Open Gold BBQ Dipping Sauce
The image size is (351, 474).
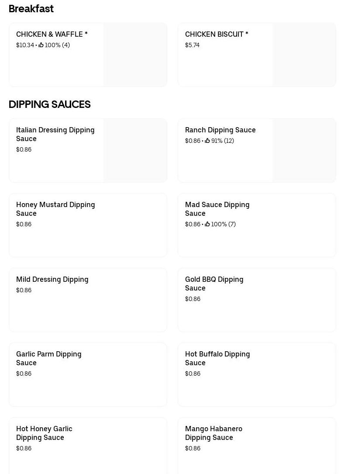click(x=214, y=284)
